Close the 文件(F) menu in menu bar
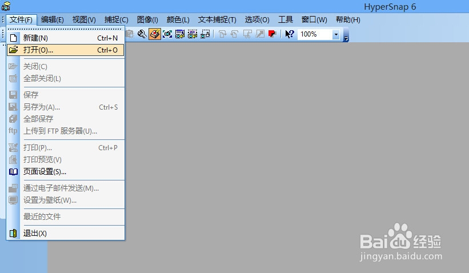 pyautogui.click(x=21, y=20)
